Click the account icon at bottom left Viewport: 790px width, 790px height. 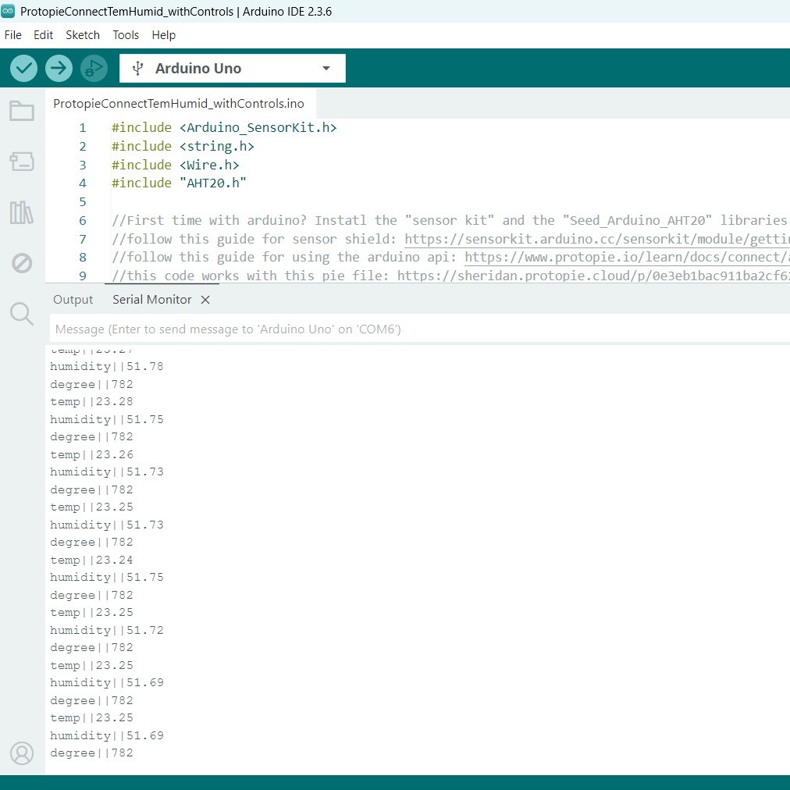pyautogui.click(x=22, y=753)
